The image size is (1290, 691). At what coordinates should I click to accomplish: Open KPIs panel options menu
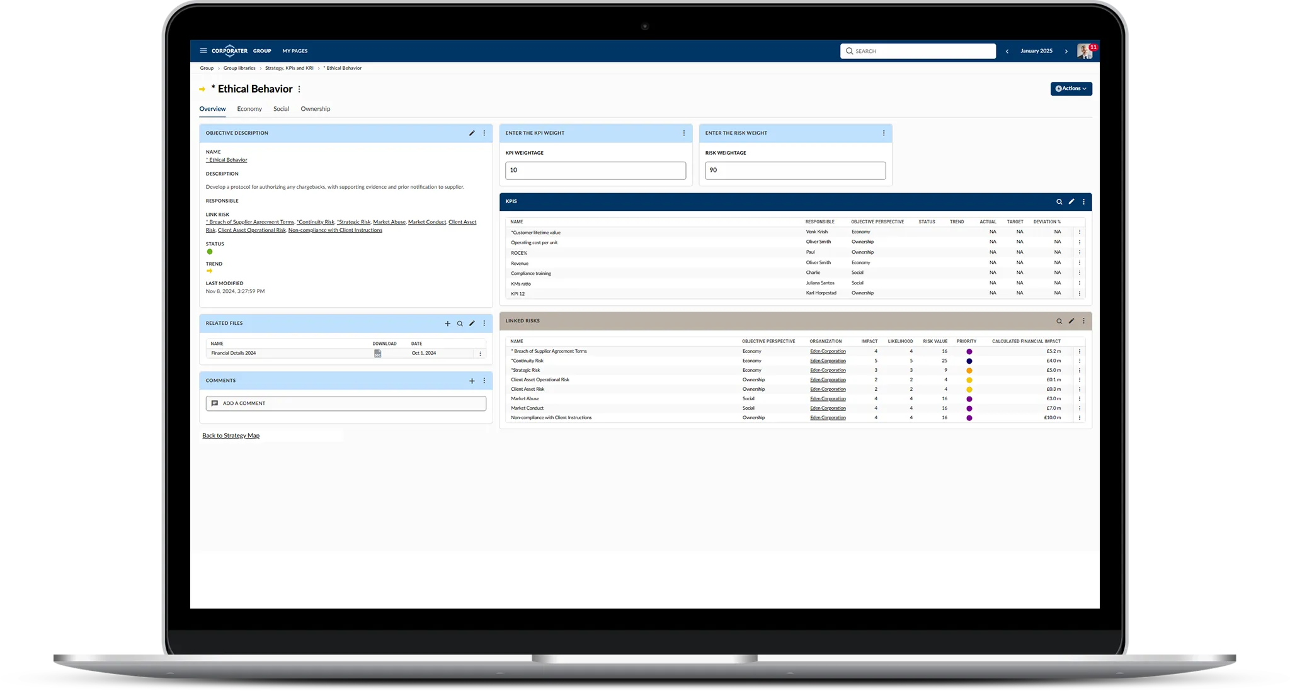click(1083, 201)
